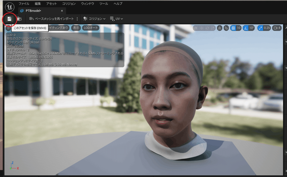Open viewport options hamburger menu

click(x=8, y=28)
